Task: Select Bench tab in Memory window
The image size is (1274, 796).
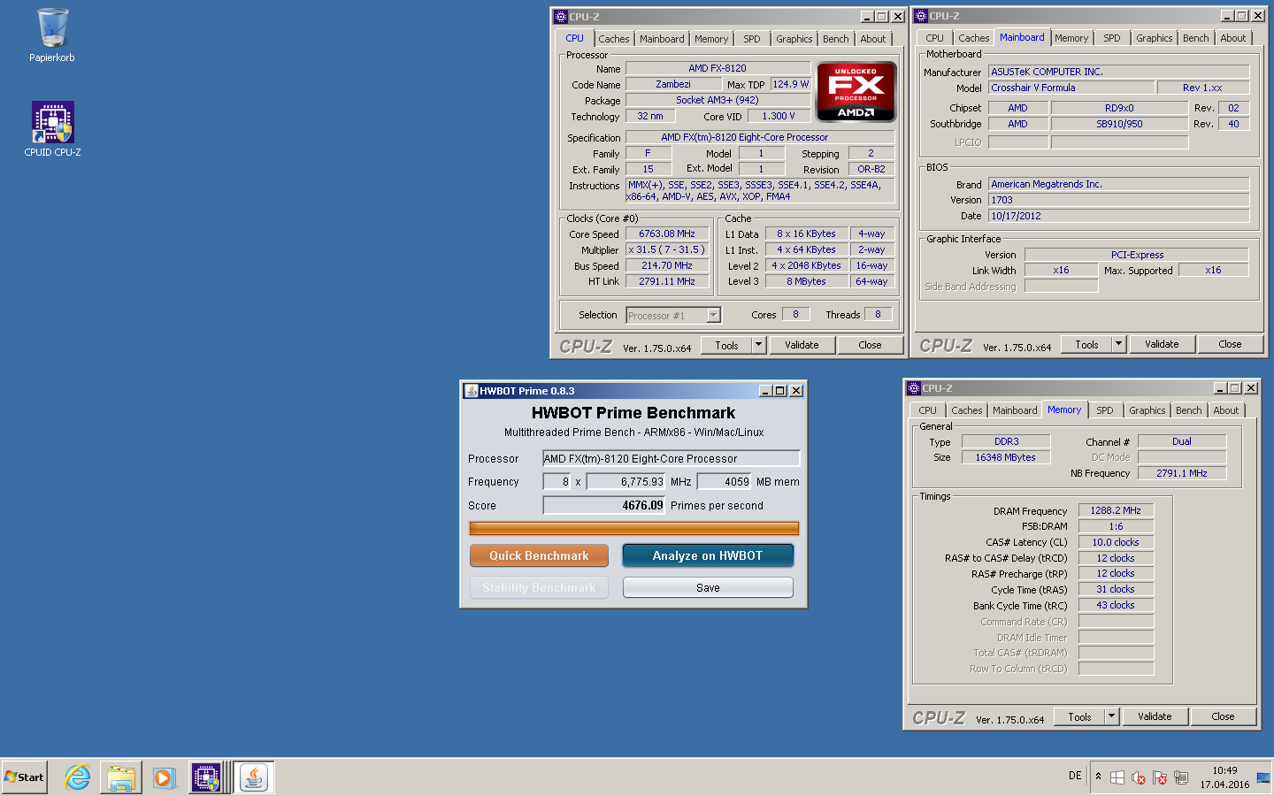Action: tap(1189, 410)
